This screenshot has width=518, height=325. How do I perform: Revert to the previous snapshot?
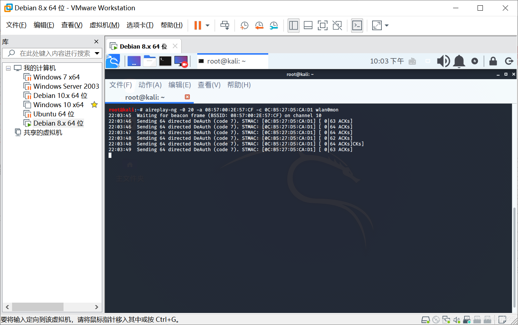tap(259, 25)
